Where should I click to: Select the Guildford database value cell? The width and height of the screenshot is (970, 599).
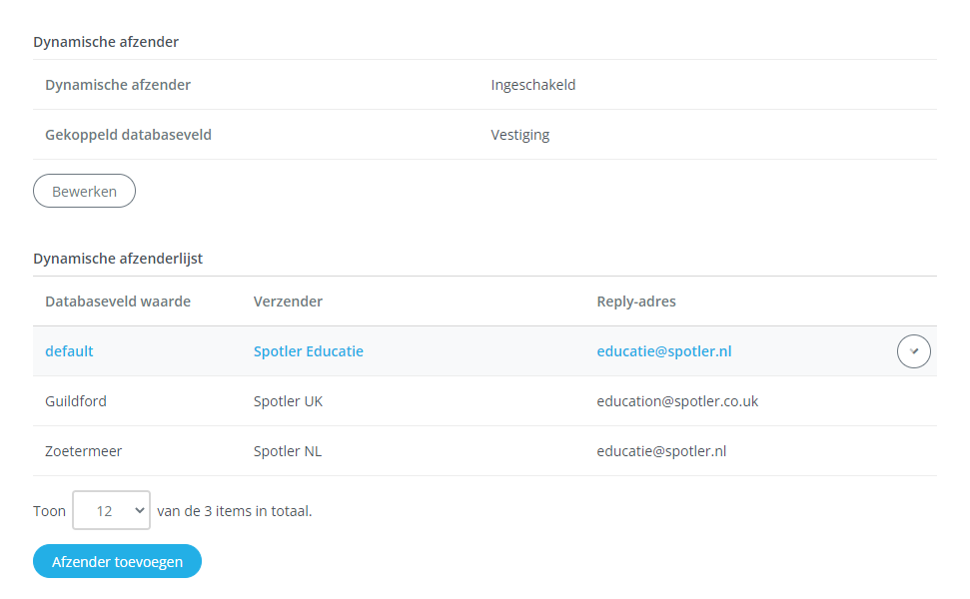(x=76, y=401)
